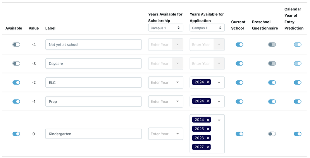Image resolution: width=310 pixels, height=158 pixels.
Task: Remove 2026 tag from Kindergarten application years
Action: [x=208, y=138]
